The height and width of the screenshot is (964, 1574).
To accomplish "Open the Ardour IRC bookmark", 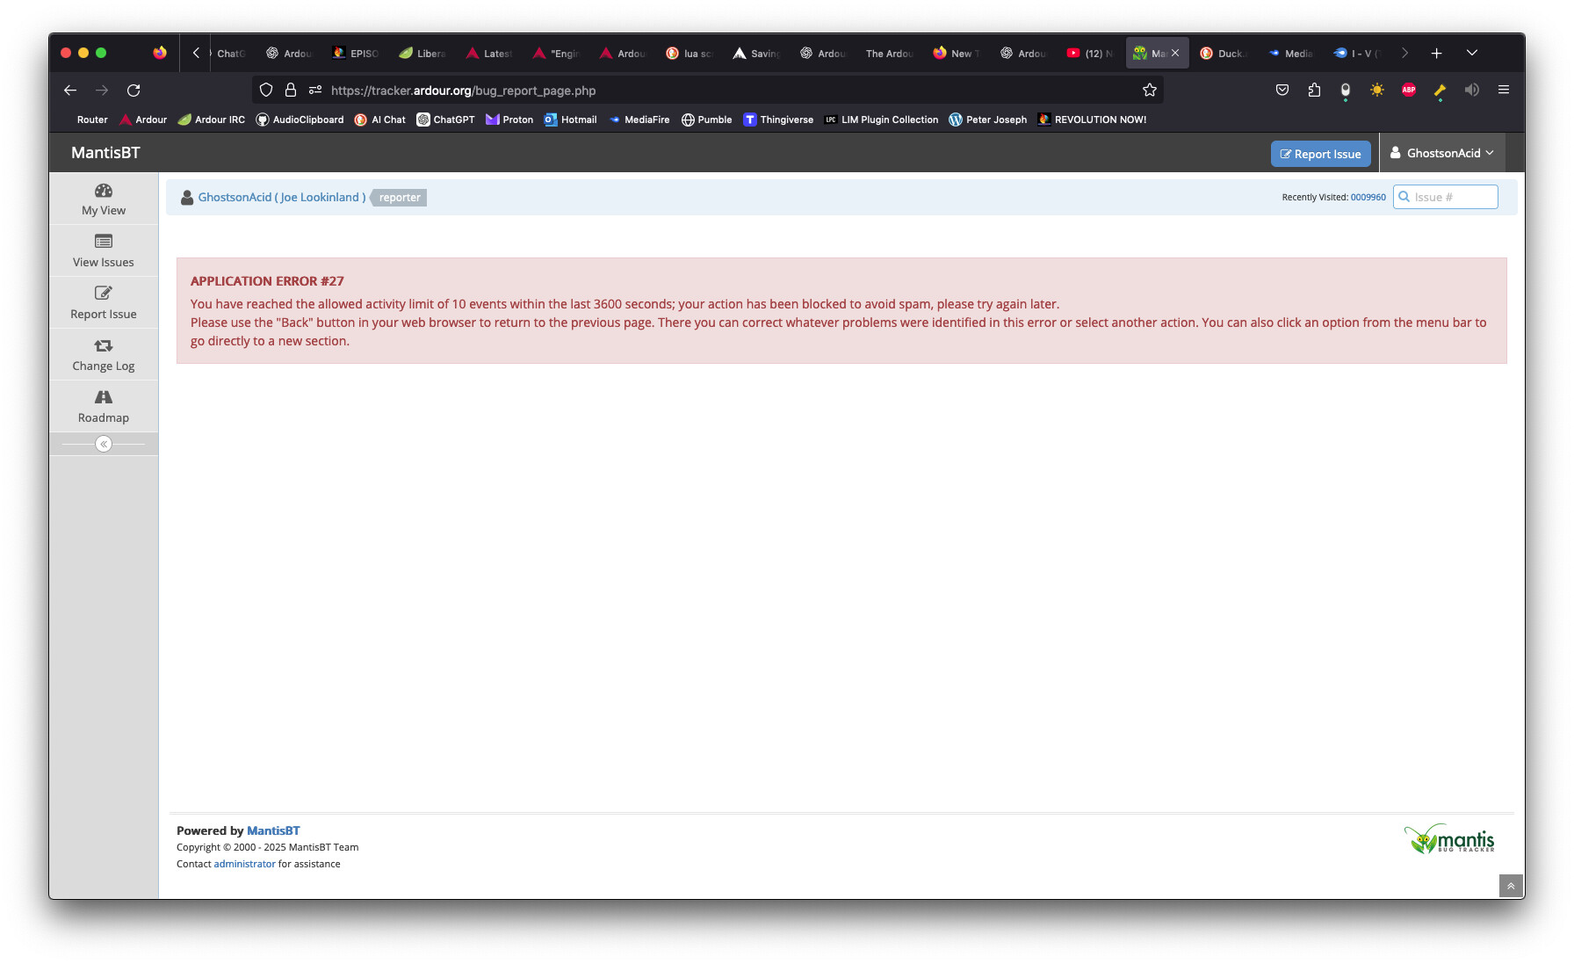I will pyautogui.click(x=212, y=120).
